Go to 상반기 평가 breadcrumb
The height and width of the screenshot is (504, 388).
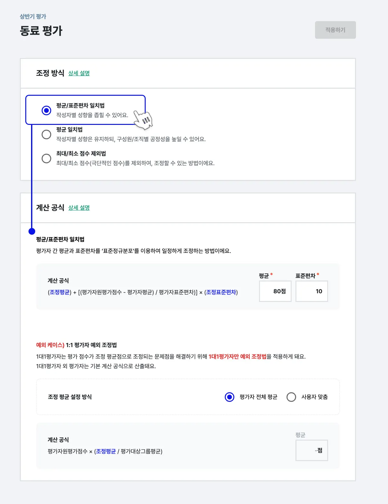coord(33,16)
